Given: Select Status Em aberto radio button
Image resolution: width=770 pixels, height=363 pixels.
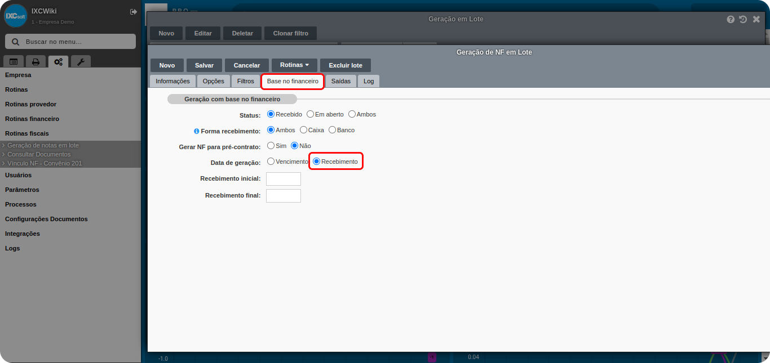Looking at the screenshot, I should coord(310,114).
